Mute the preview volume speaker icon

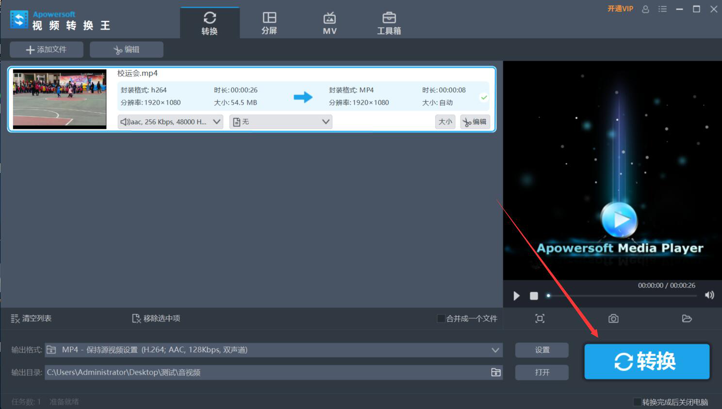coord(709,295)
